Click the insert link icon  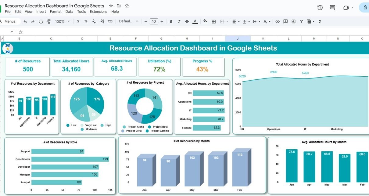click(278, 21)
